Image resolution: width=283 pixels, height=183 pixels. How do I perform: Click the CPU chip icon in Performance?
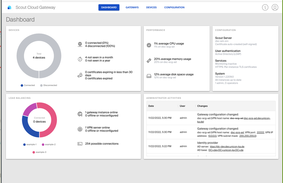click(x=149, y=45)
